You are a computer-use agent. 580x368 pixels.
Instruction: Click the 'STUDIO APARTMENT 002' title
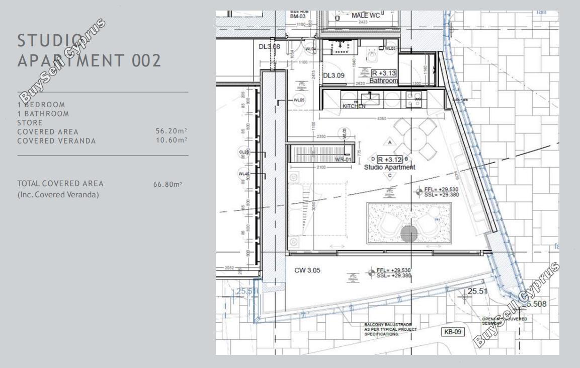(89, 51)
